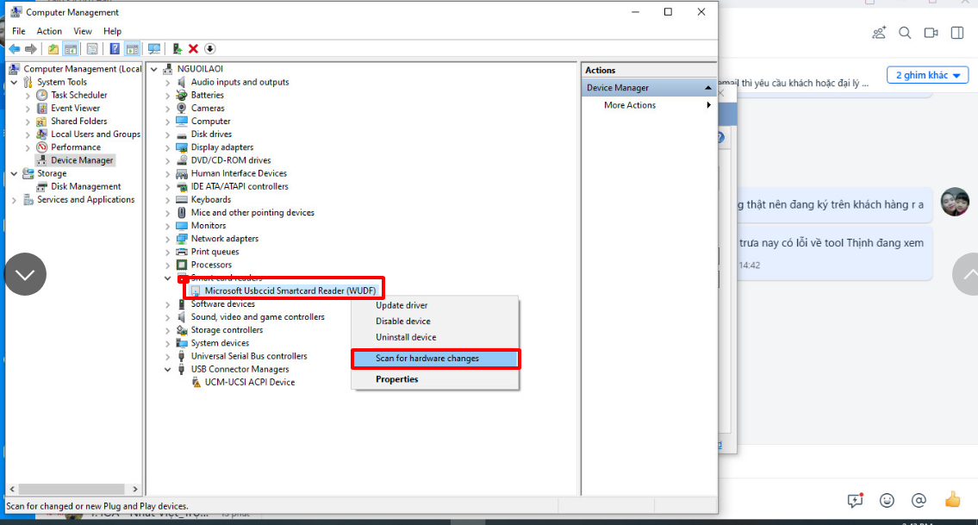
Task: Select Shared Folders tree item
Action: click(79, 121)
